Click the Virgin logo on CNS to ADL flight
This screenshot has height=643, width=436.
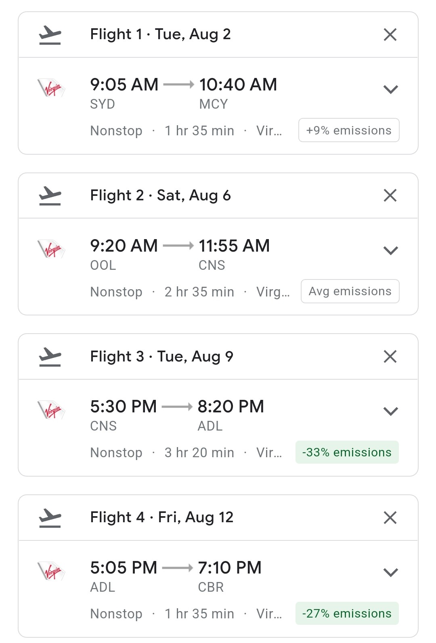51,410
